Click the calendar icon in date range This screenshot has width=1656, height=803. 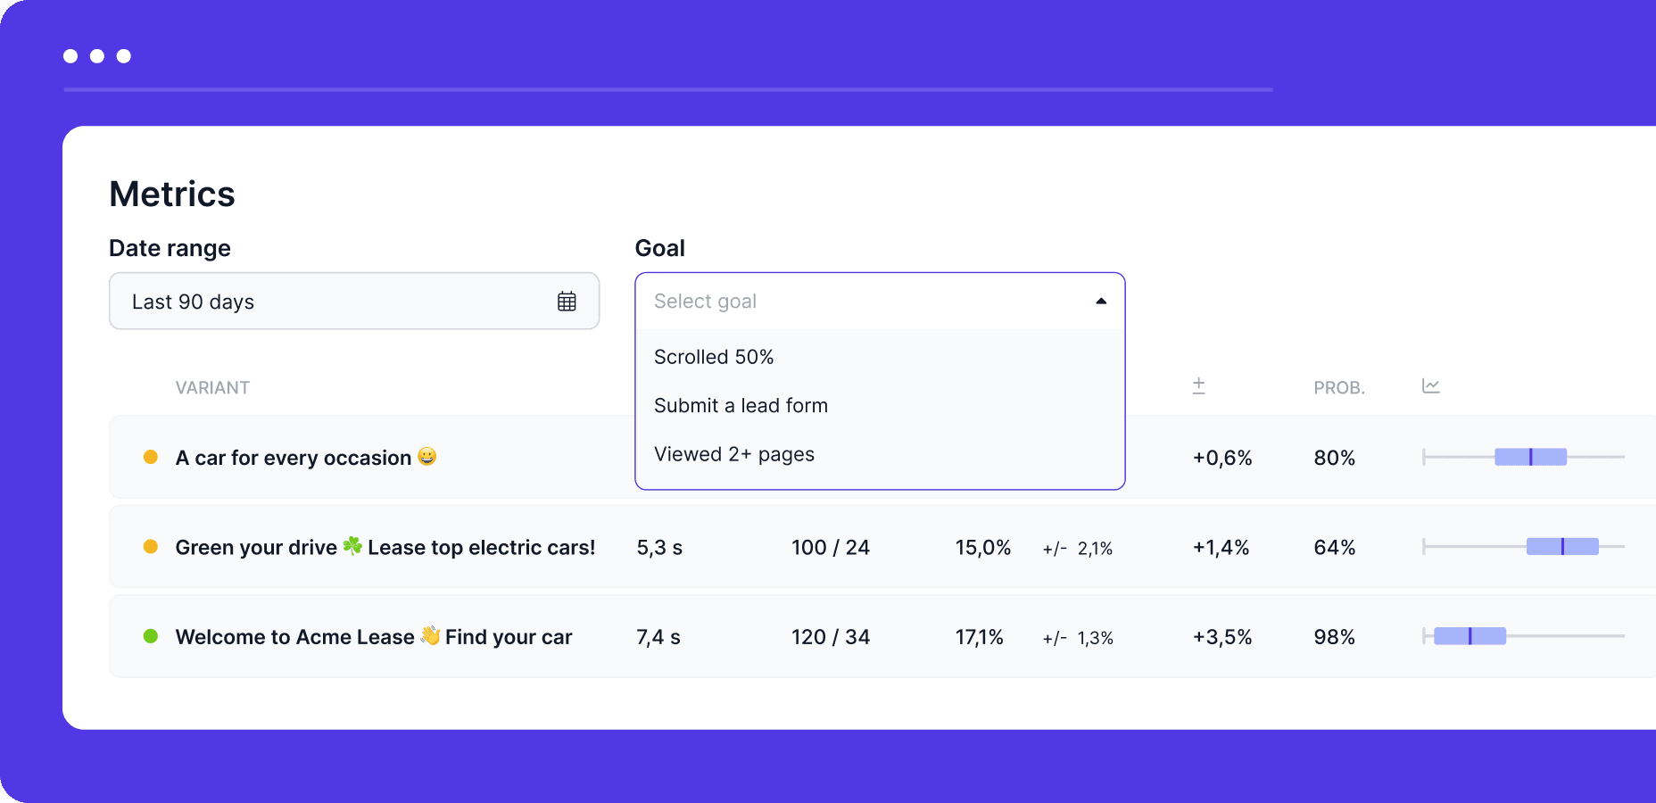567,302
